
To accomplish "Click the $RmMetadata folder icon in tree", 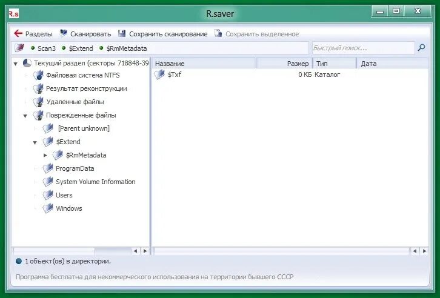I will (x=58, y=155).
